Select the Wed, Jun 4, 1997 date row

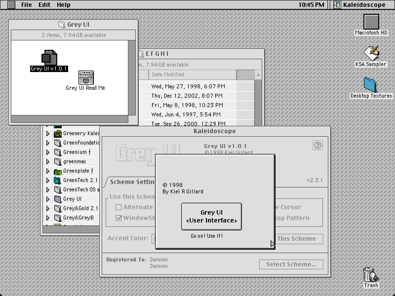[x=186, y=114]
